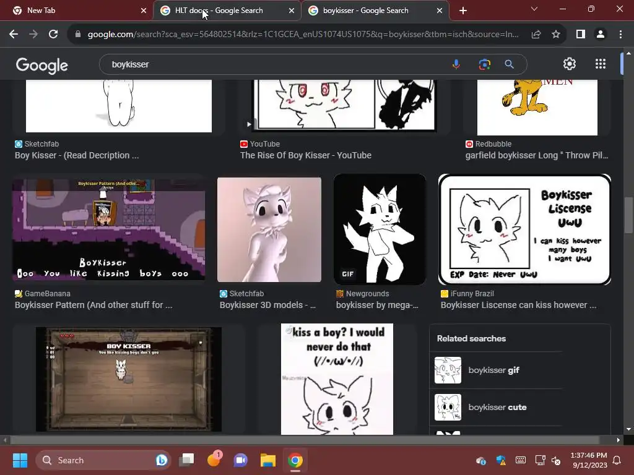Bookmark this tab with the star icon
Viewport: 634px width, 475px height.
click(556, 35)
